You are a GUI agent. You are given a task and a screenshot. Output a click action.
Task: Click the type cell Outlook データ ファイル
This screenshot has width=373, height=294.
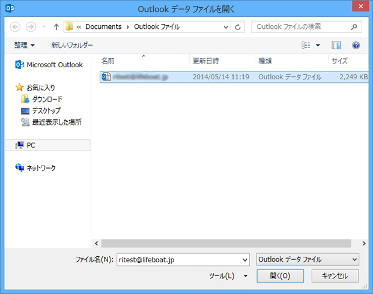click(x=290, y=77)
